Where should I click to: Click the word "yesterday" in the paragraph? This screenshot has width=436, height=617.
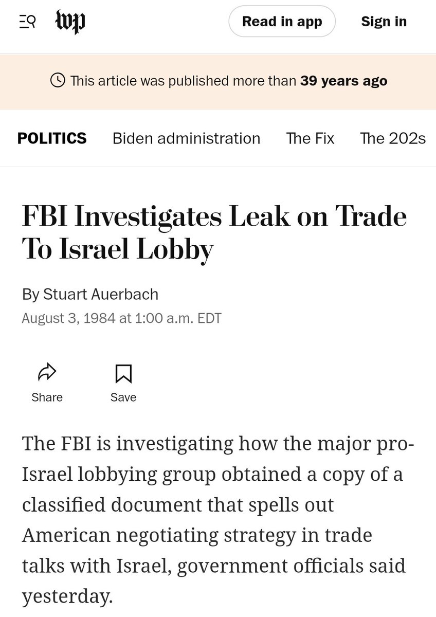tap(66, 596)
